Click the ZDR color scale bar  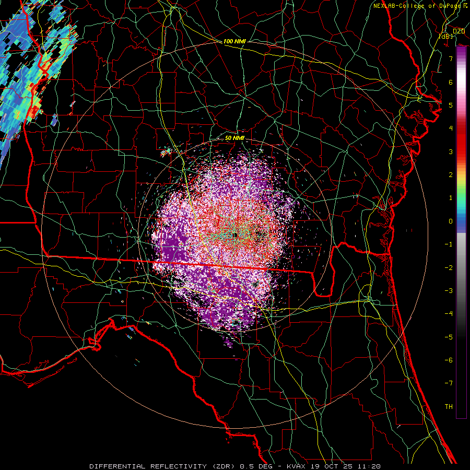461,232
